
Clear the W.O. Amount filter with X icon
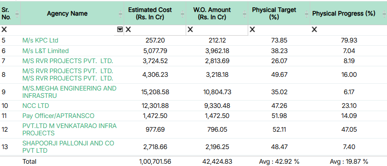click(190, 30)
